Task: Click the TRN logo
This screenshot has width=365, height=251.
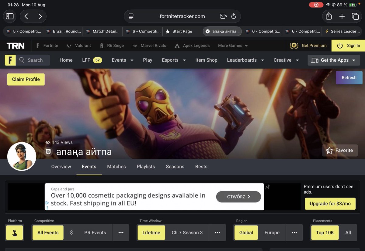Action: coord(16,46)
